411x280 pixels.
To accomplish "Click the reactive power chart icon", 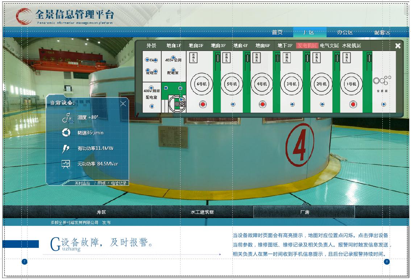I will coord(66,164).
